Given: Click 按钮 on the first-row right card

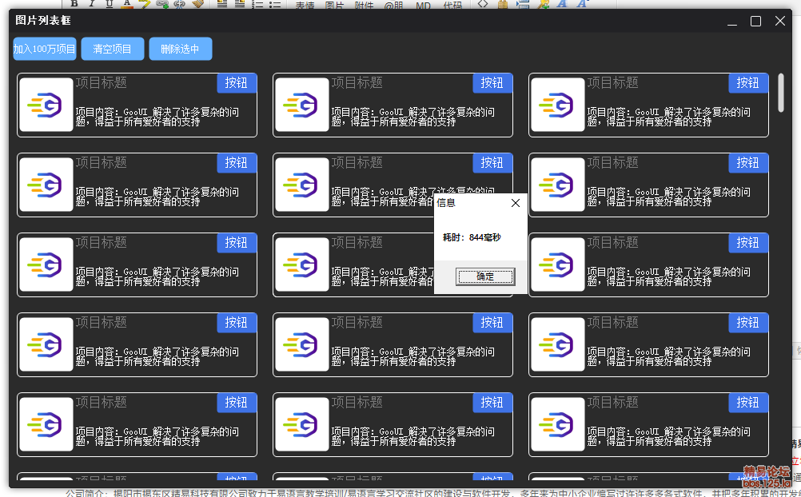Looking at the screenshot, I should click(748, 83).
